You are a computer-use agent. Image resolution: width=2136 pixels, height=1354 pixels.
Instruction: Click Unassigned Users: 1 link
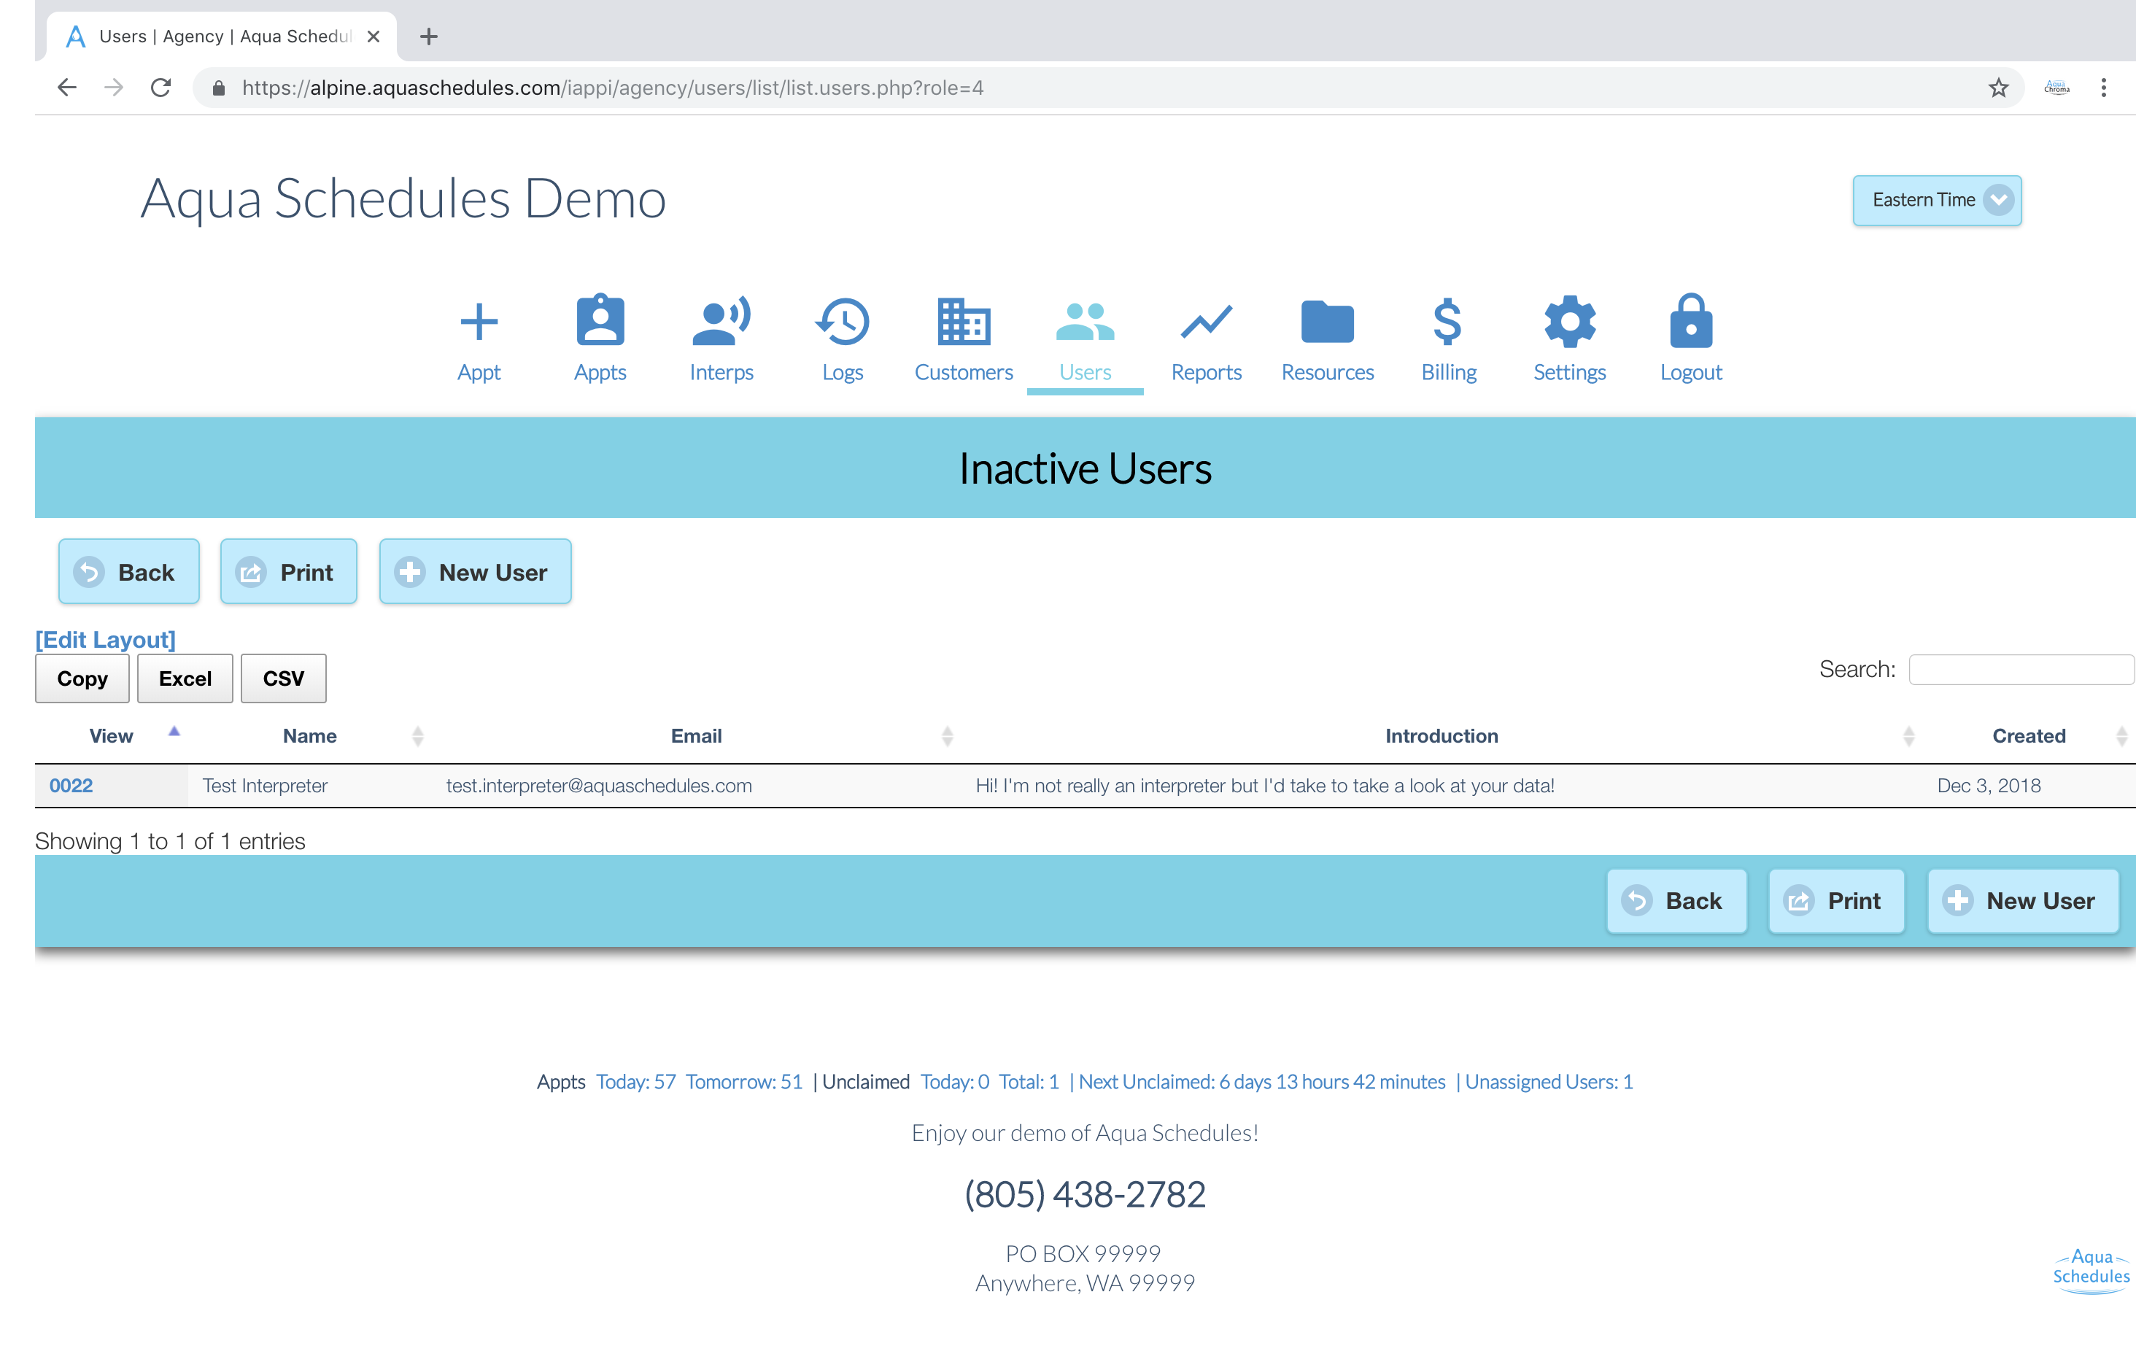click(x=1549, y=1082)
